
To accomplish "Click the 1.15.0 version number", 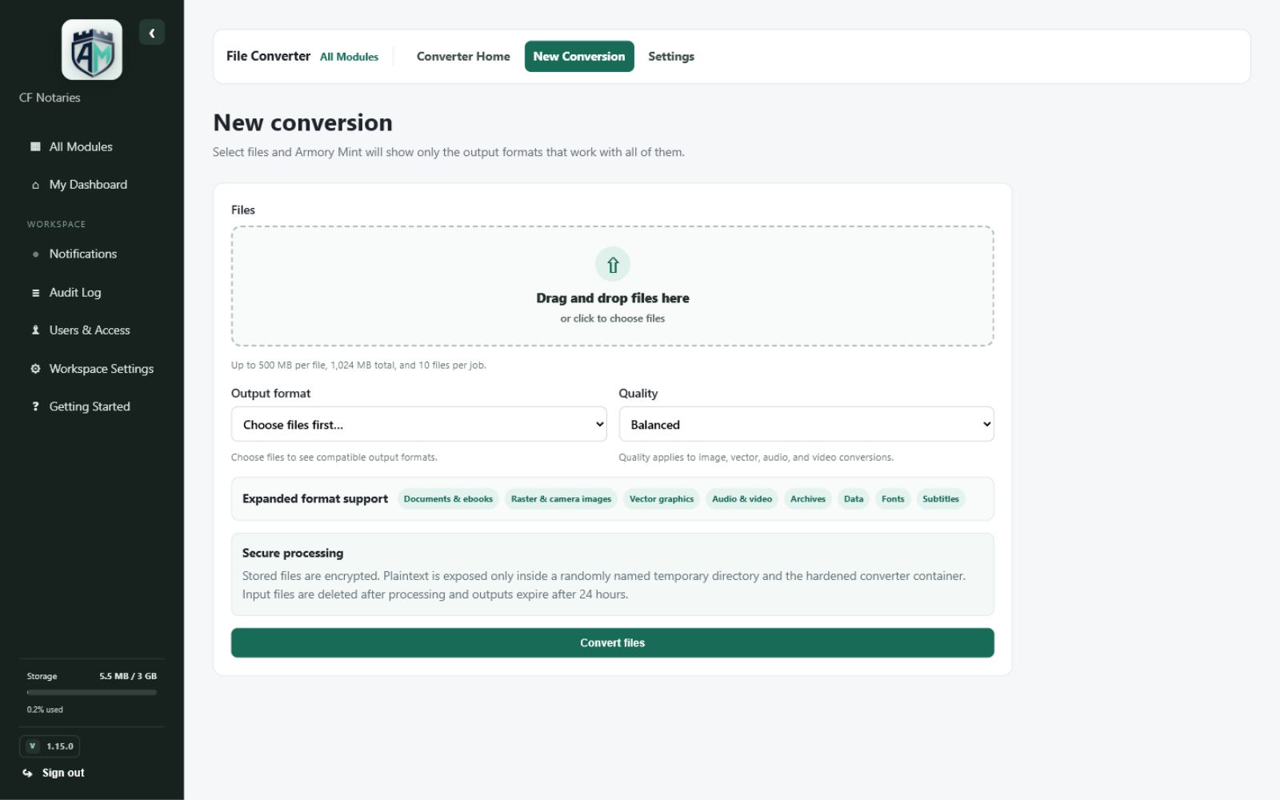I will 60,746.
